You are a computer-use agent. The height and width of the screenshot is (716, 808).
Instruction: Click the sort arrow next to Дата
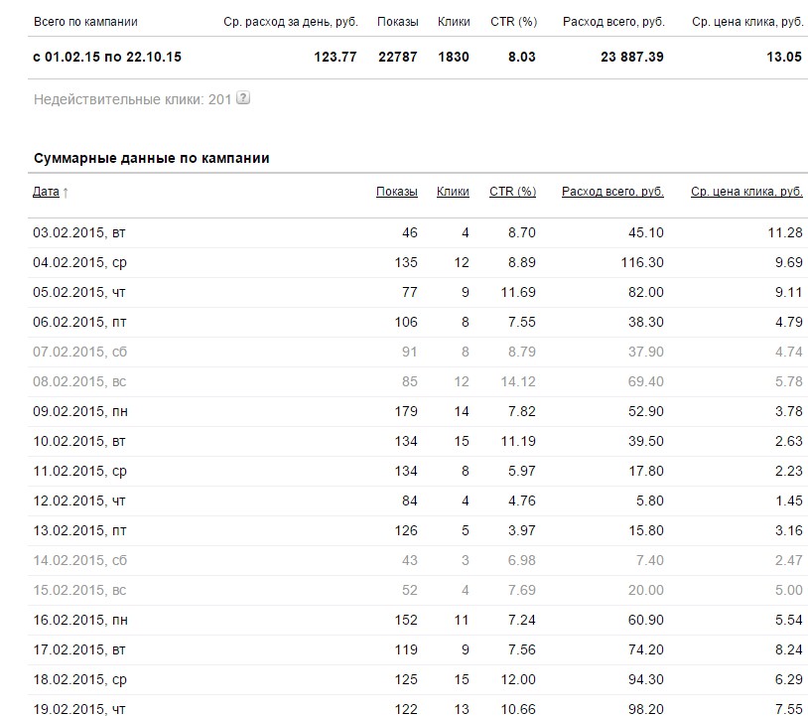coord(66,193)
